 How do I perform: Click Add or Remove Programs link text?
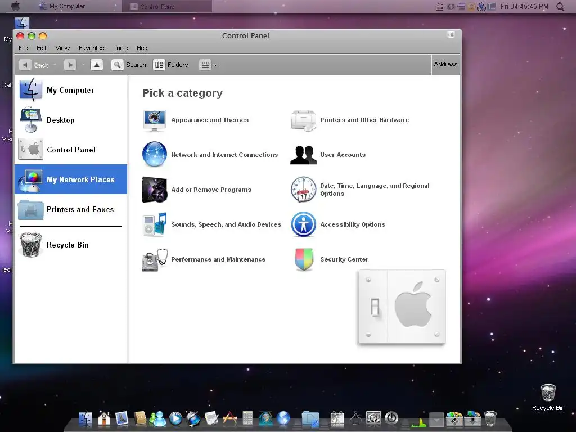tap(211, 190)
